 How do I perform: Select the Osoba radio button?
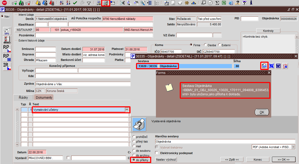click(205, 45)
